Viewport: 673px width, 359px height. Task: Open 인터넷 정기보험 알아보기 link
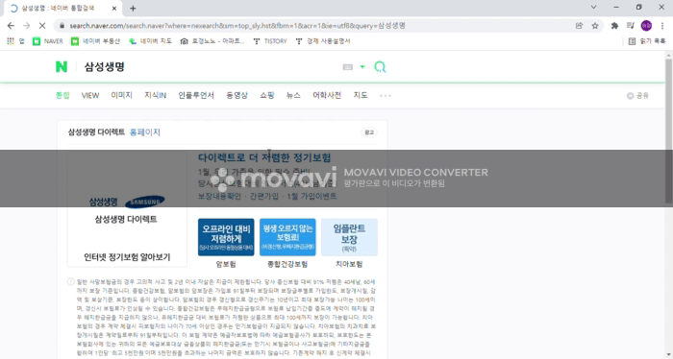(127, 257)
